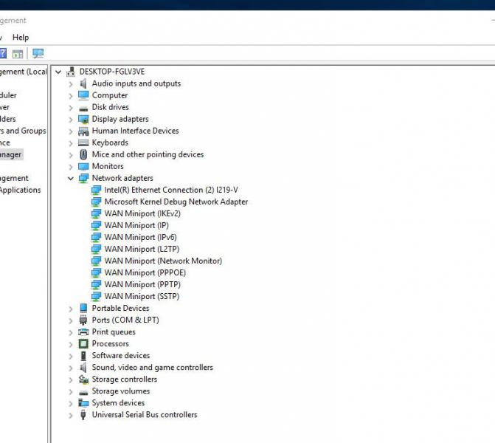Click the Processors category icon

tap(83, 343)
